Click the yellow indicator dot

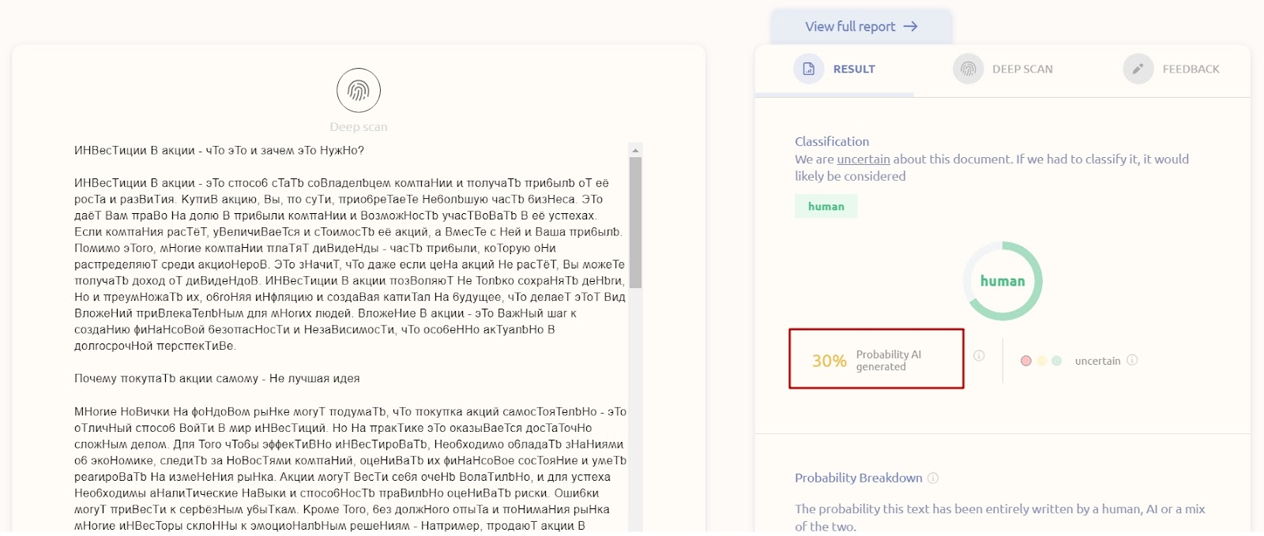point(1041,361)
